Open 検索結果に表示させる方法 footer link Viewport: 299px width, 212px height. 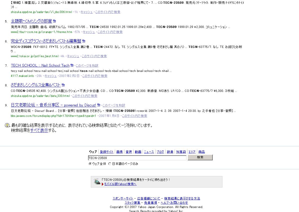tap(182, 199)
